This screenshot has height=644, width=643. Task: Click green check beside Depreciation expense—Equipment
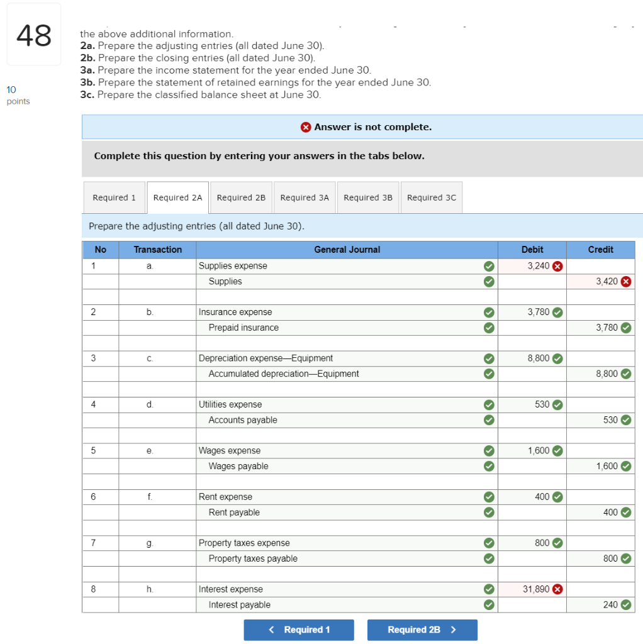[489, 358]
